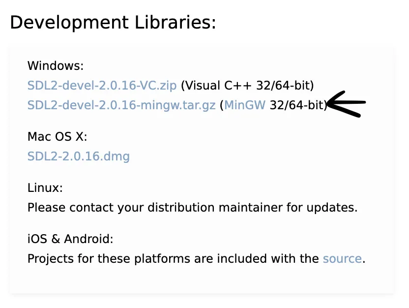Click the Mac OS X: label
This screenshot has height=308, width=409.
(x=57, y=136)
